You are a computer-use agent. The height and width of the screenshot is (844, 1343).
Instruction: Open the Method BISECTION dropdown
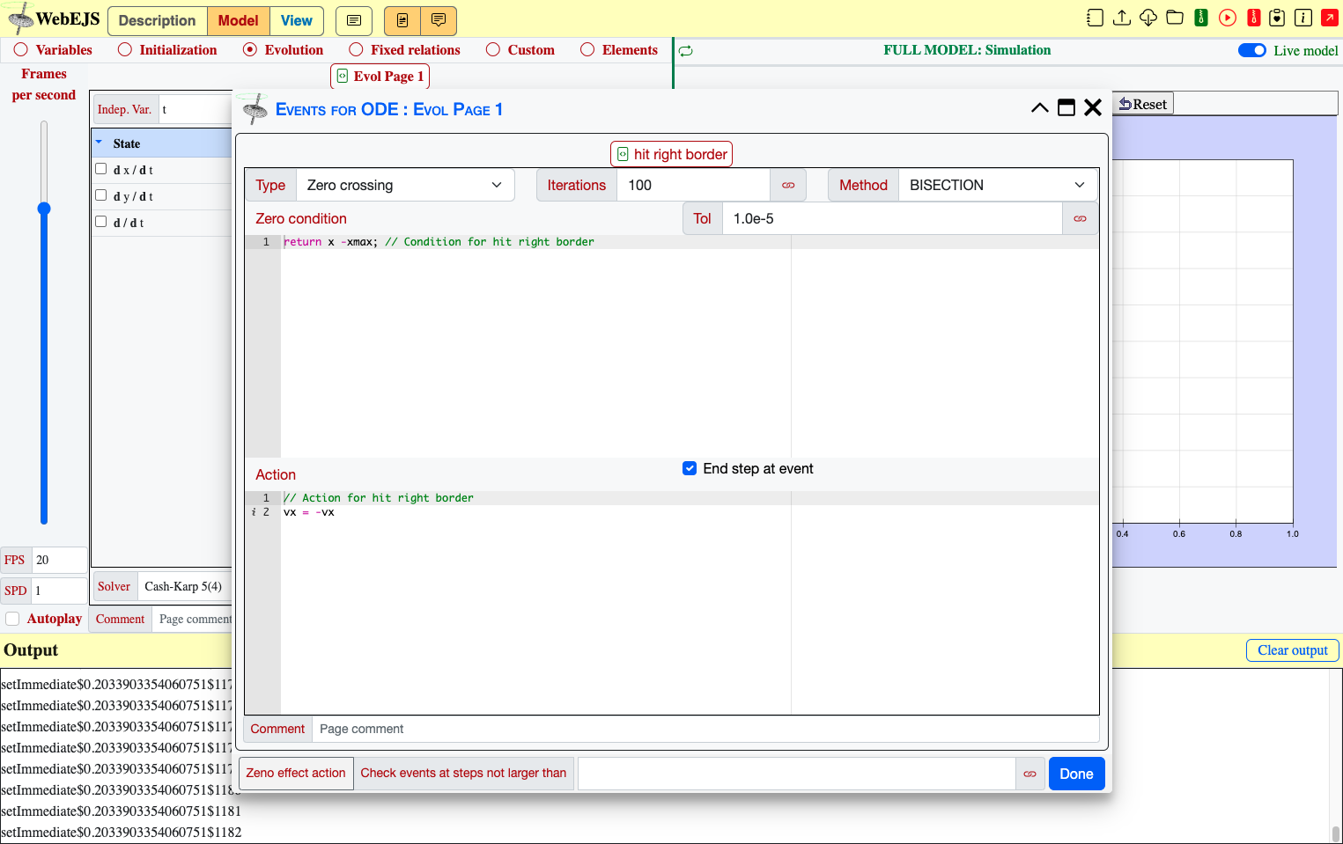click(998, 186)
